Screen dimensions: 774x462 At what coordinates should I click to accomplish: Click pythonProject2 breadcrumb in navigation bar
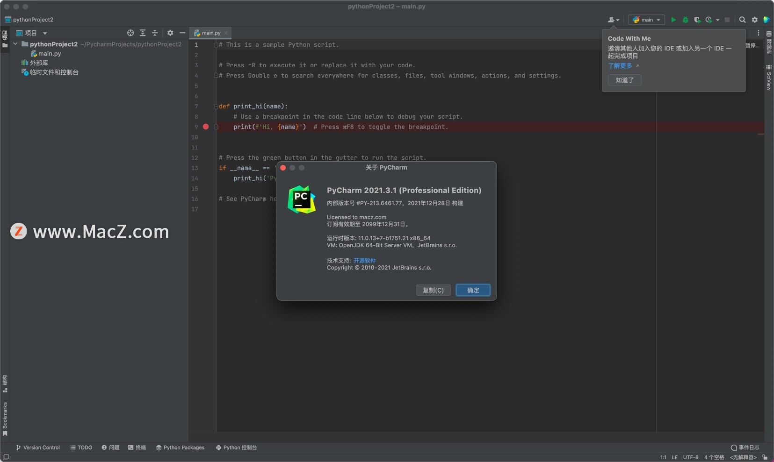[29, 20]
